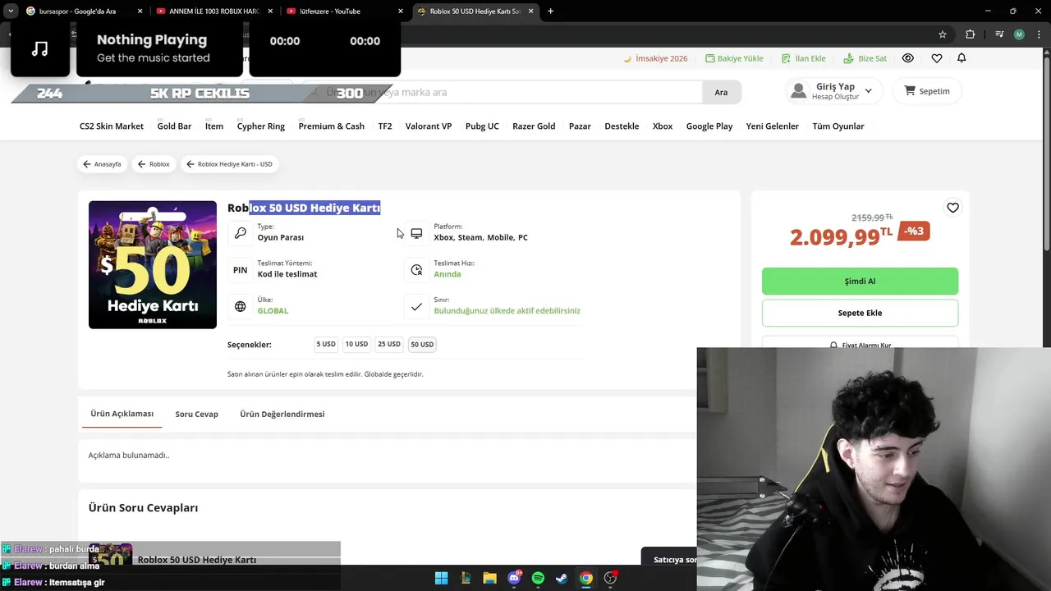Open Steam from the taskbar
The width and height of the screenshot is (1051, 591).
(562, 578)
